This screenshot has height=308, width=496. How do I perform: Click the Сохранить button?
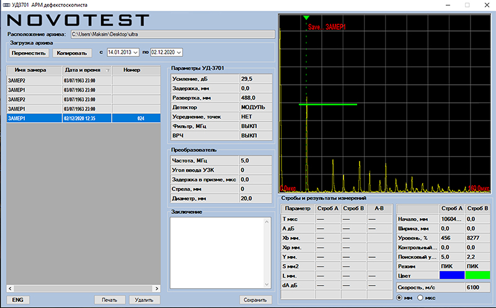pos(255,300)
